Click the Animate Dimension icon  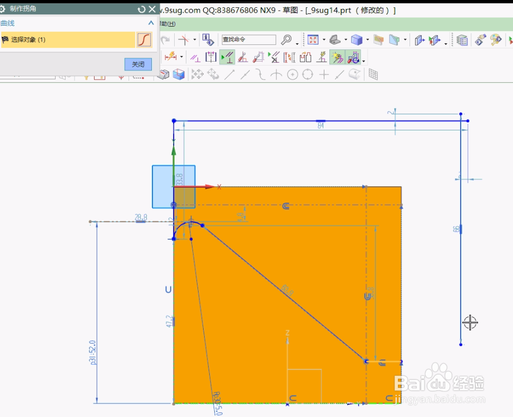[289, 57]
